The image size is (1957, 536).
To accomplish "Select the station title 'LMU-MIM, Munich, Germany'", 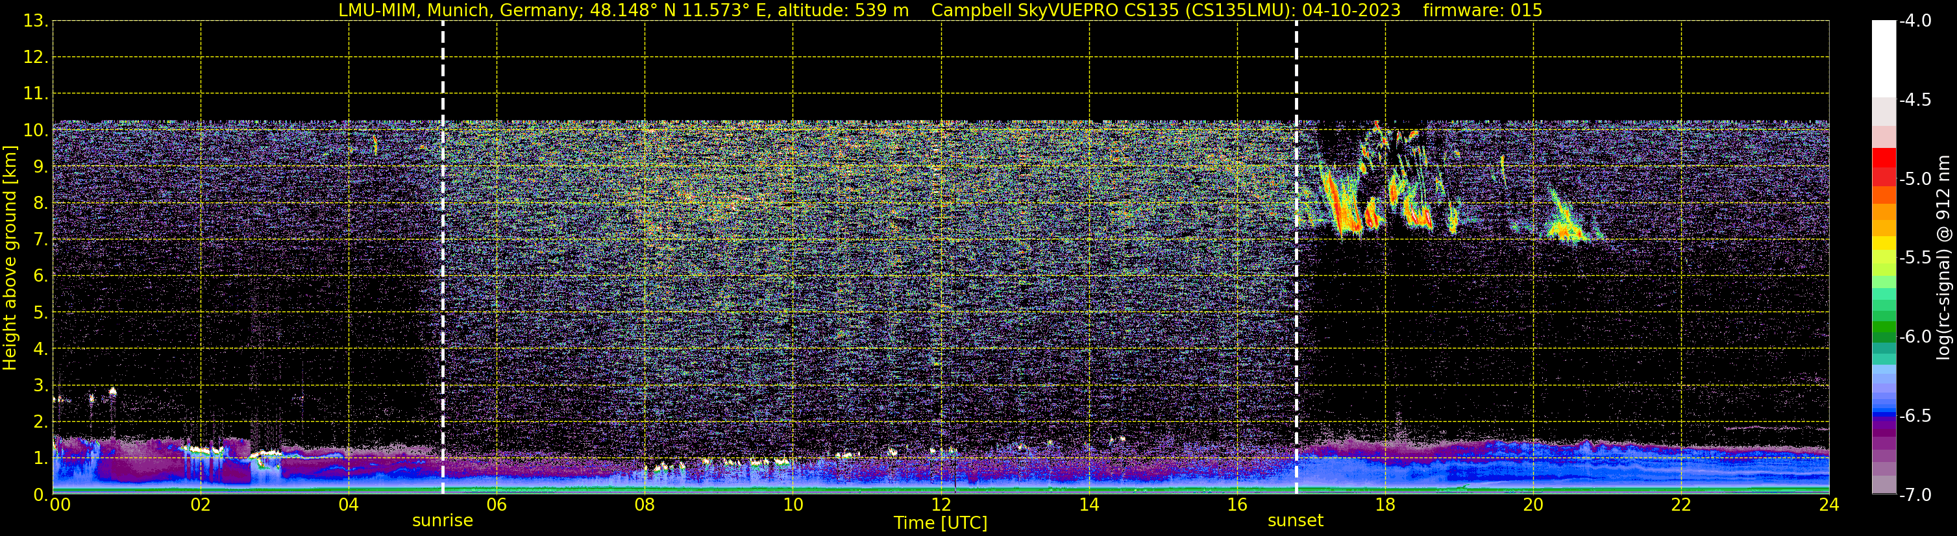I will point(460,10).
